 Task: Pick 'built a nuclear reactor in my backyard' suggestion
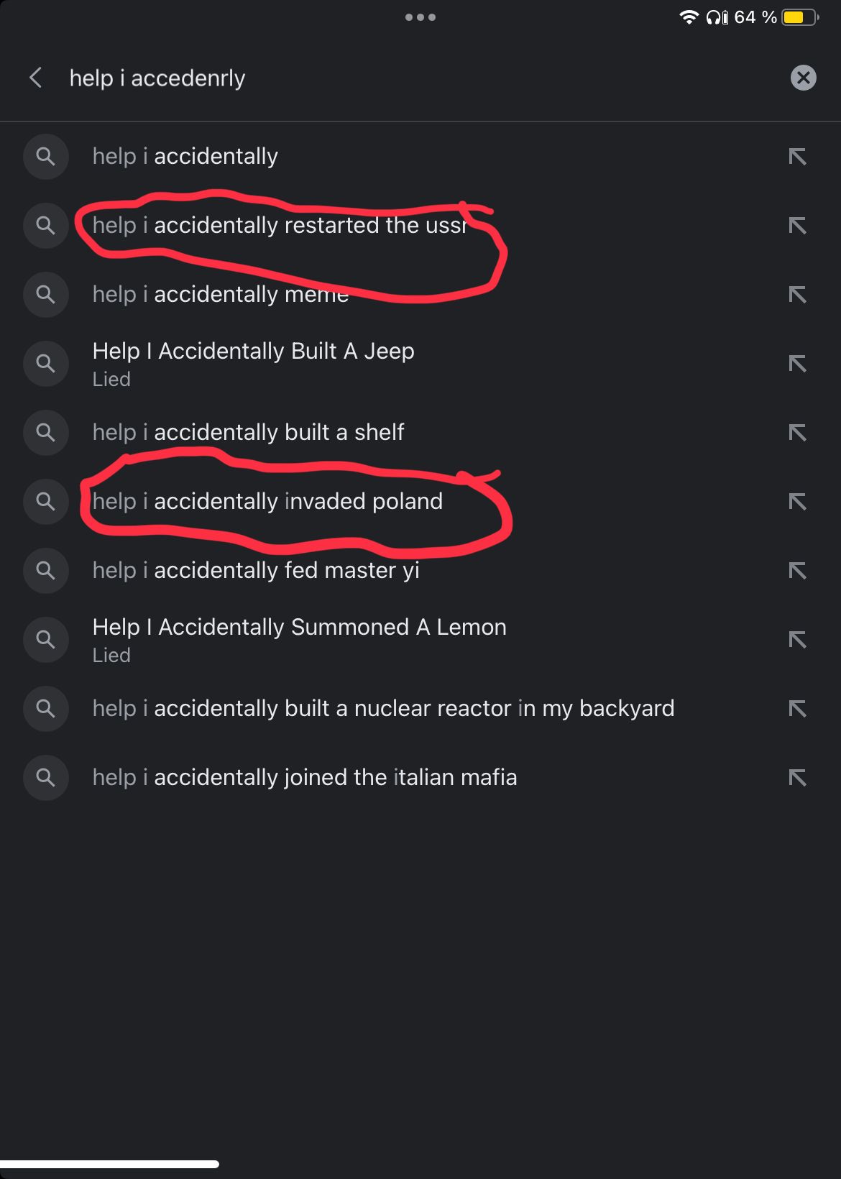(x=383, y=709)
